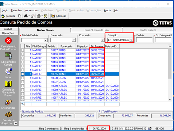Open the Sair menu
This screenshot has width=174, height=131.
coord(115,10)
